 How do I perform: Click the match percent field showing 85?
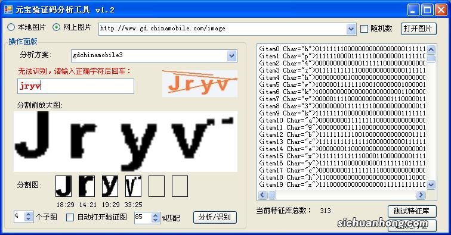pos(143,218)
